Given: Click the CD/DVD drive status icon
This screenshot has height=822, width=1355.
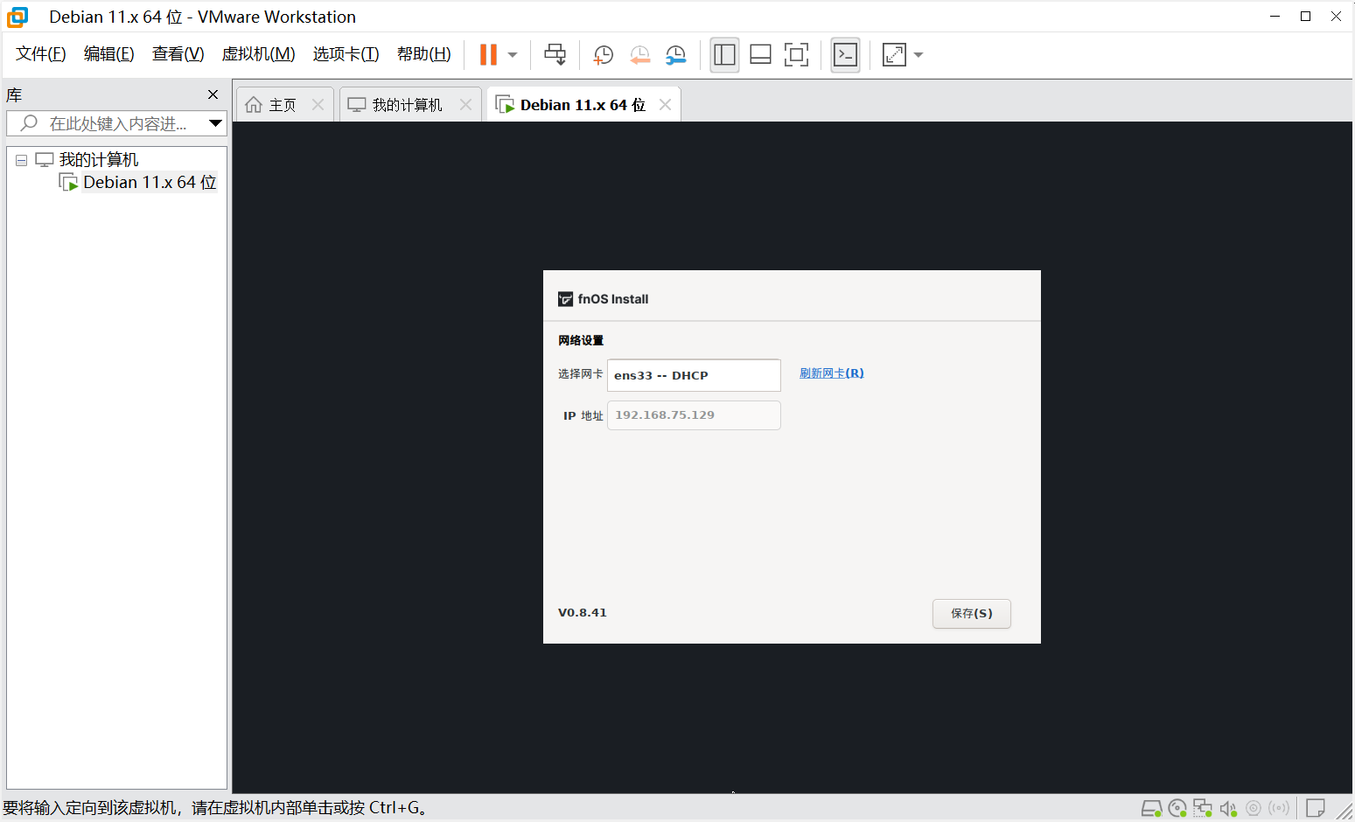Looking at the screenshot, I should (x=1177, y=809).
